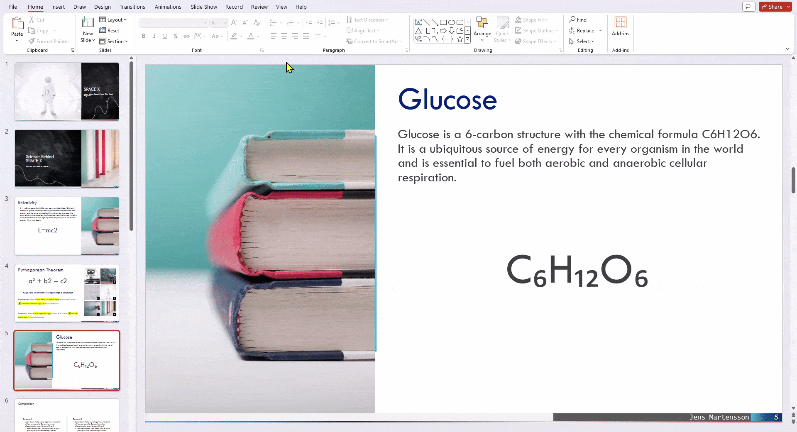Click the Center alignment icon
Viewport: 797px width, 432px height.
coord(284,36)
